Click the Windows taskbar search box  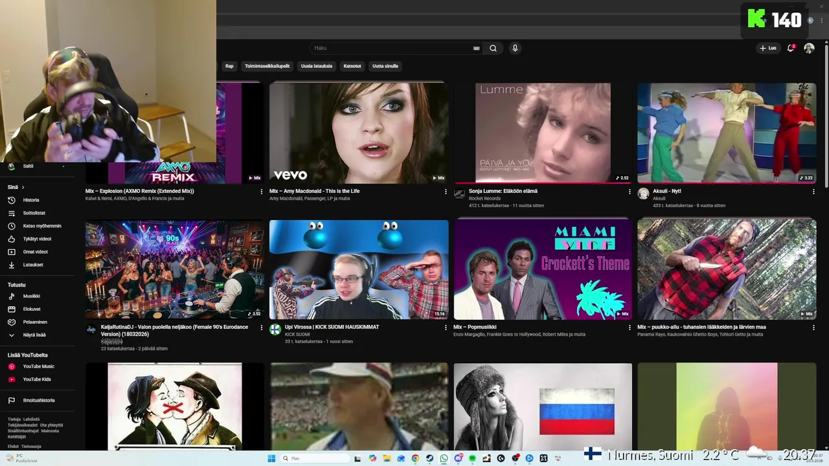(x=315, y=458)
